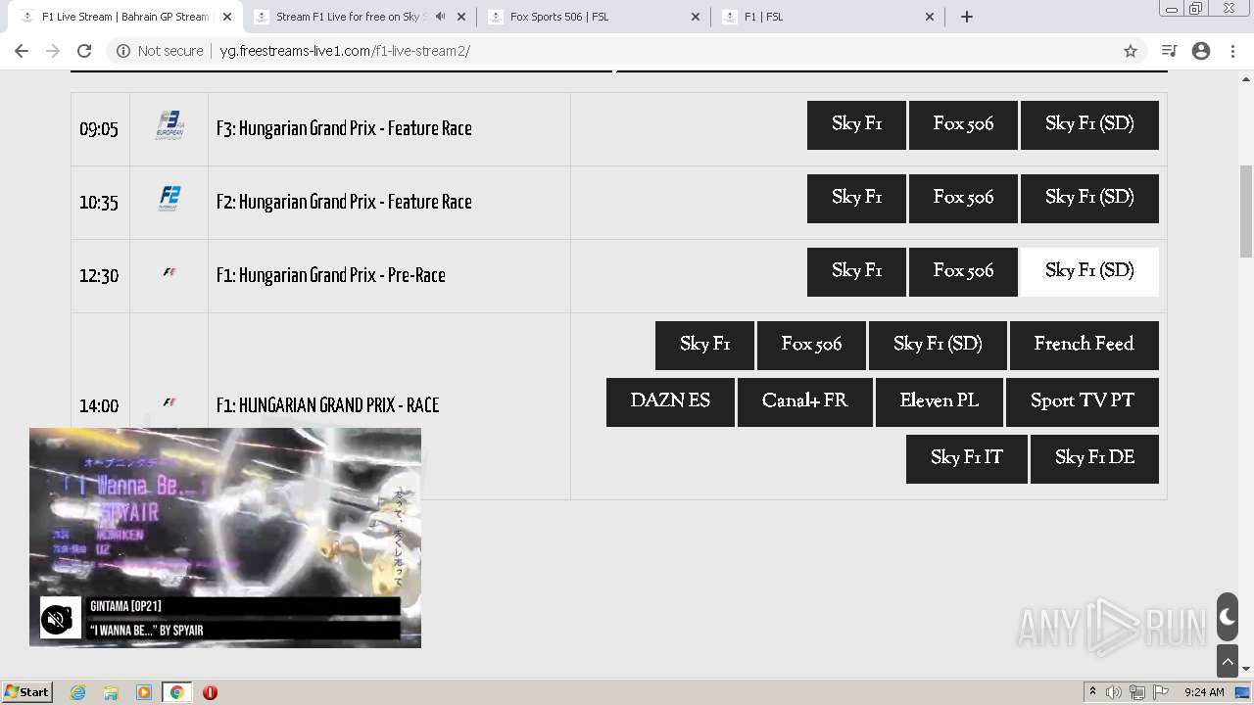Bookmark this page with the star
This screenshot has height=705, width=1254.
(1131, 51)
